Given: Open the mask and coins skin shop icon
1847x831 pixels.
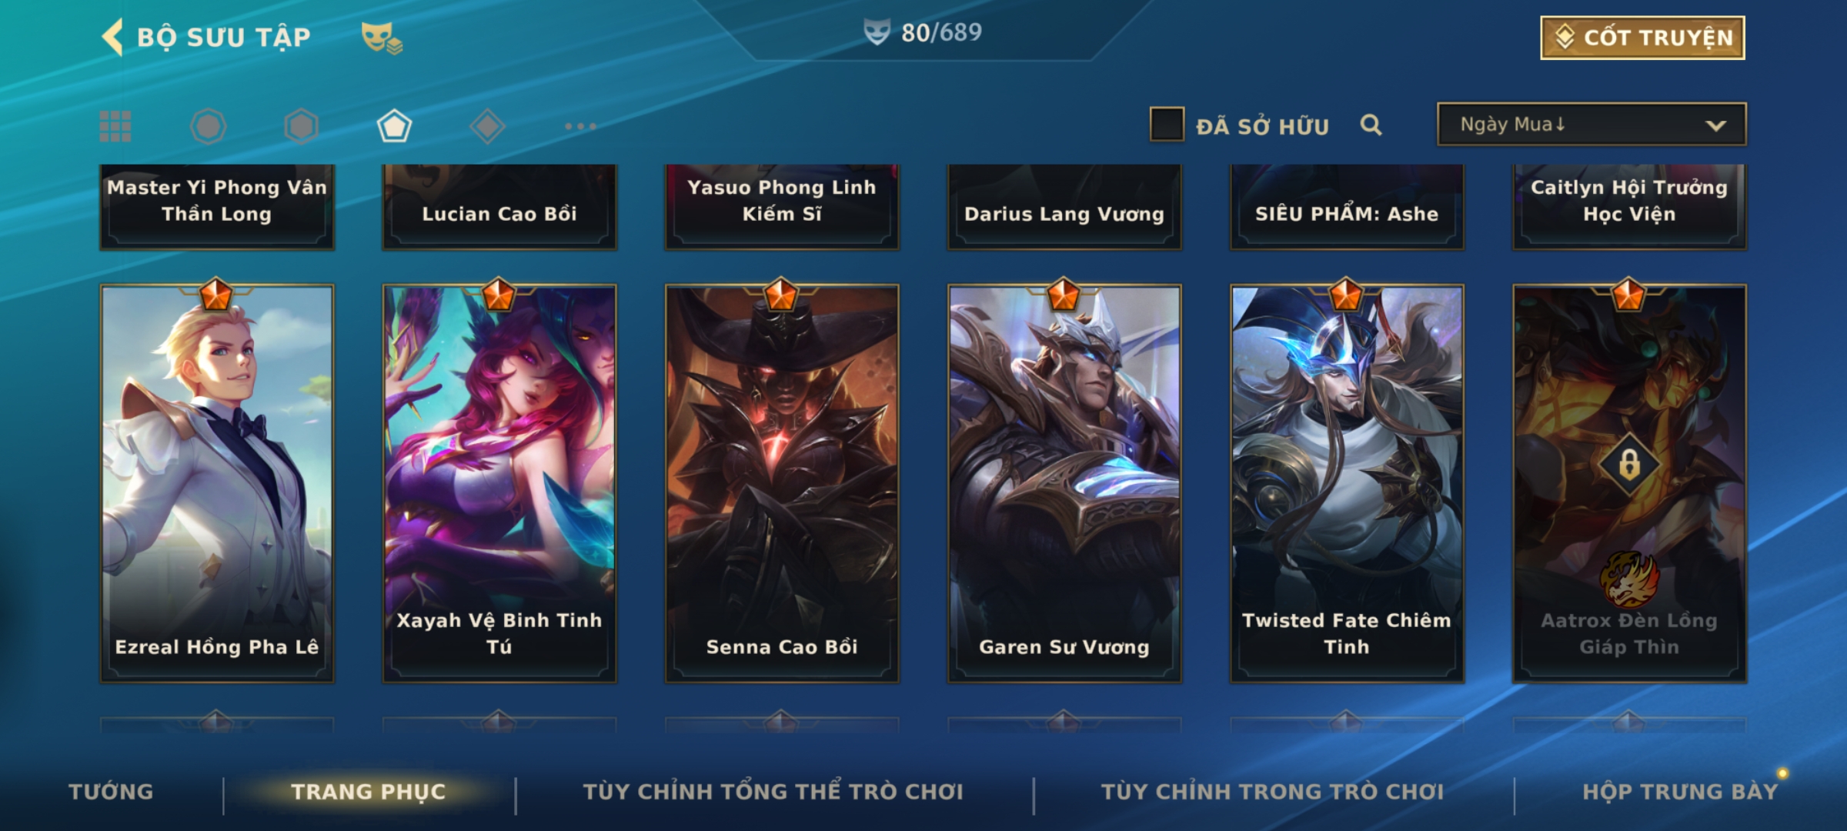Looking at the screenshot, I should pos(382,38).
